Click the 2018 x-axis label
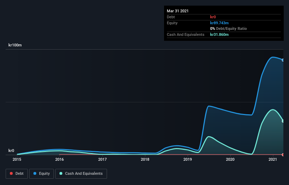 click(x=145, y=159)
